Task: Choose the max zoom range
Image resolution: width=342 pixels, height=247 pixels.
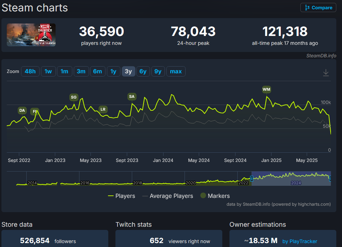Action: click(x=176, y=72)
